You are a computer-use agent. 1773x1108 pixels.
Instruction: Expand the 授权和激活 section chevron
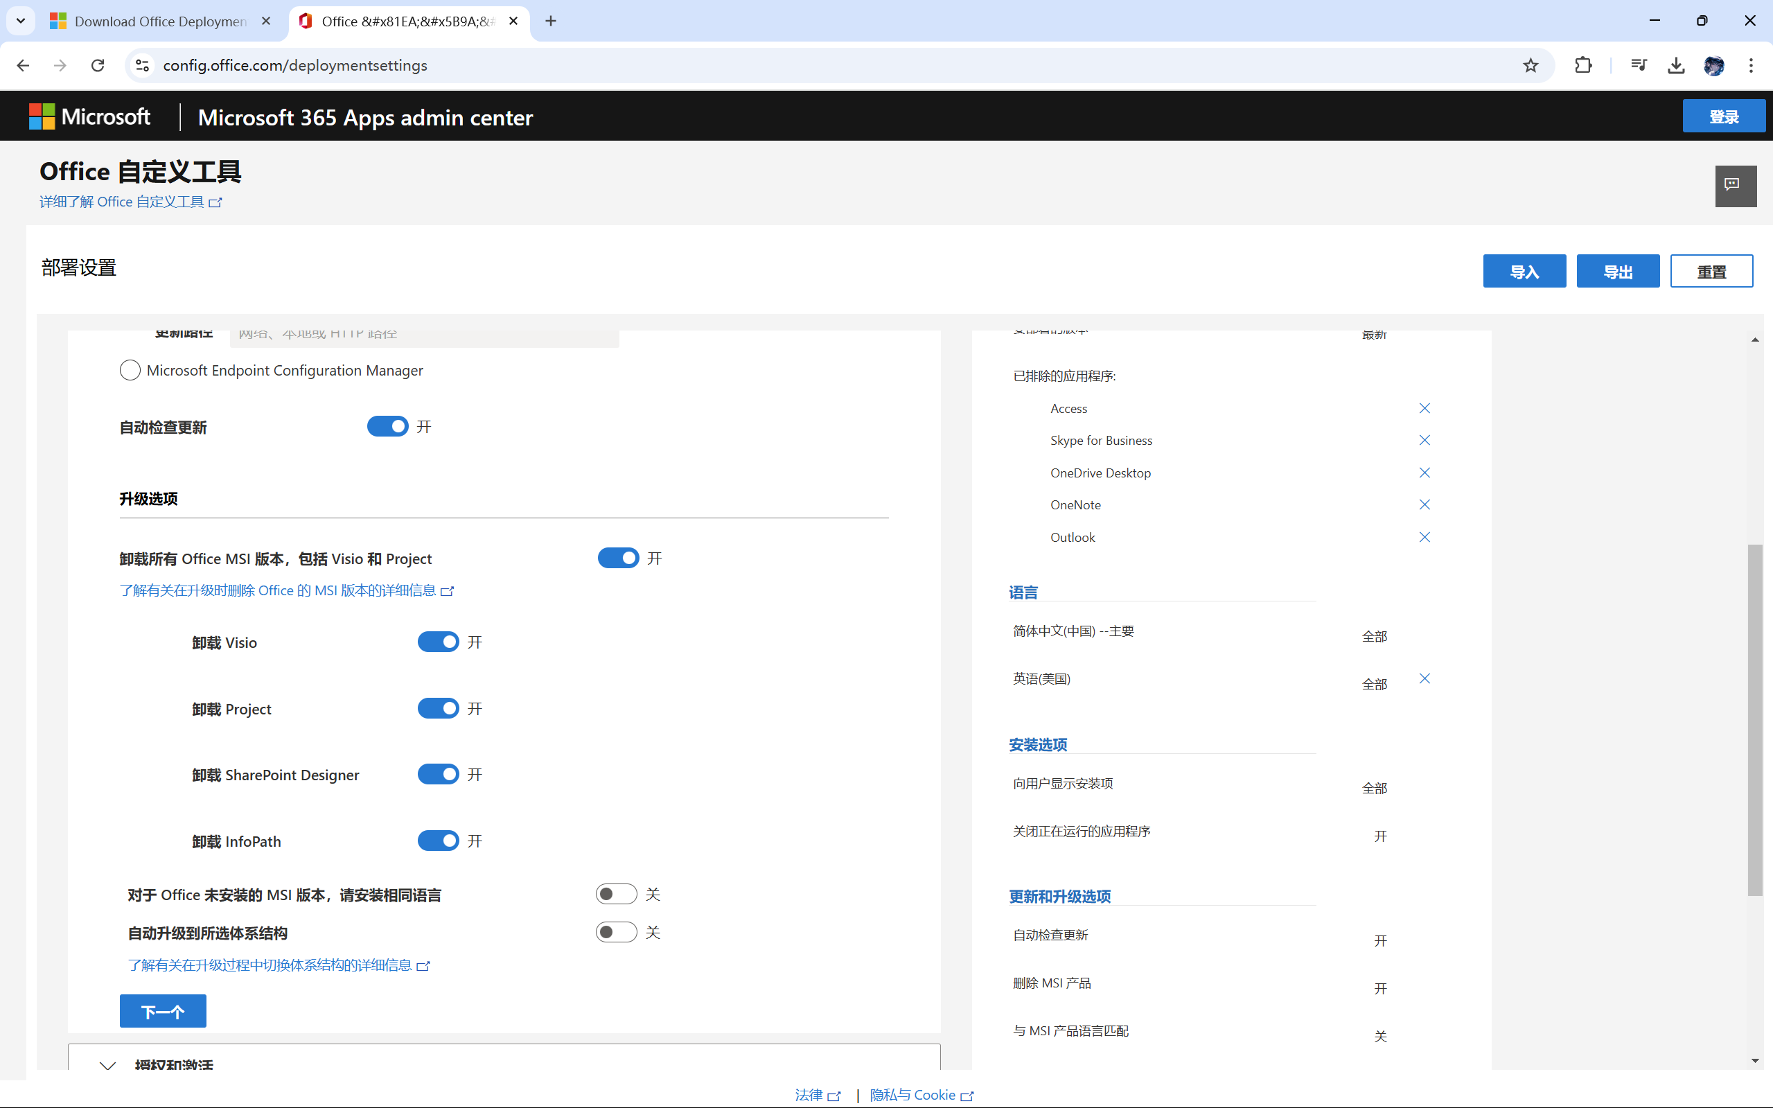(x=107, y=1065)
